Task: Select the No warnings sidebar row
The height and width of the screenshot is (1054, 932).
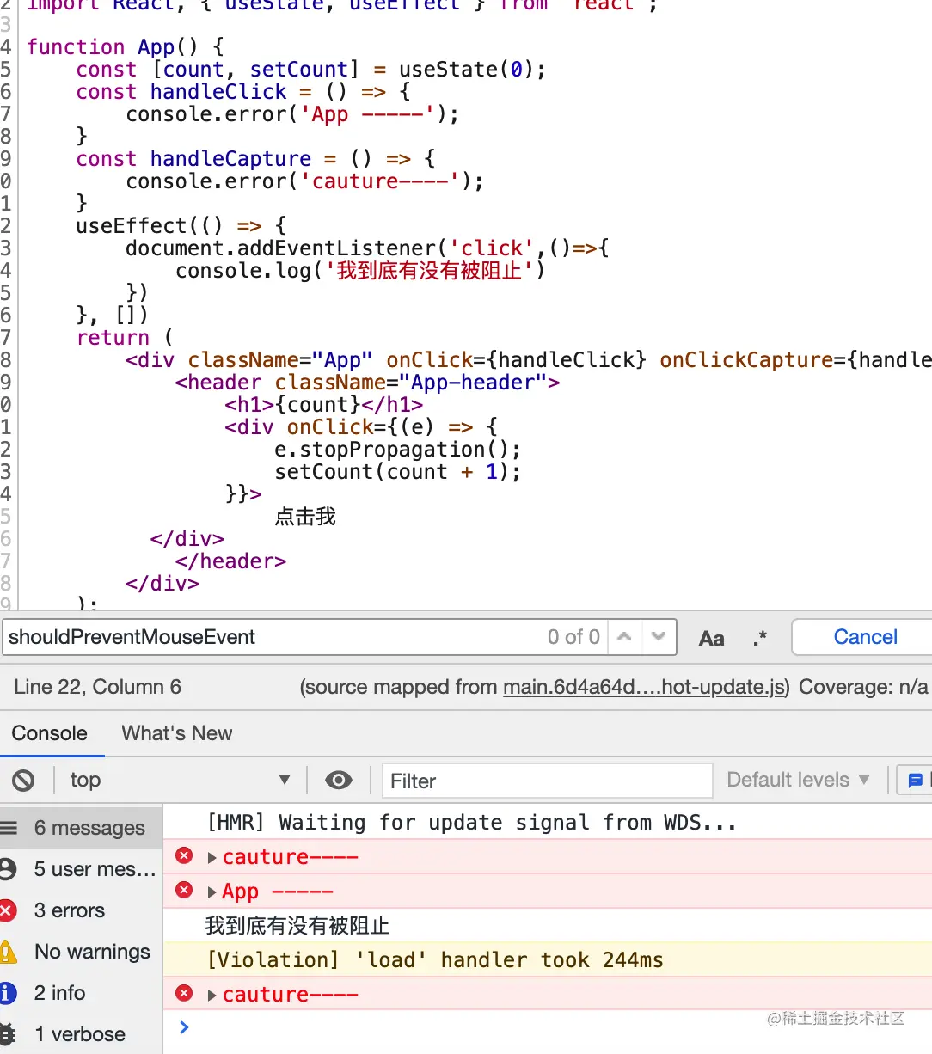Action: (81, 952)
